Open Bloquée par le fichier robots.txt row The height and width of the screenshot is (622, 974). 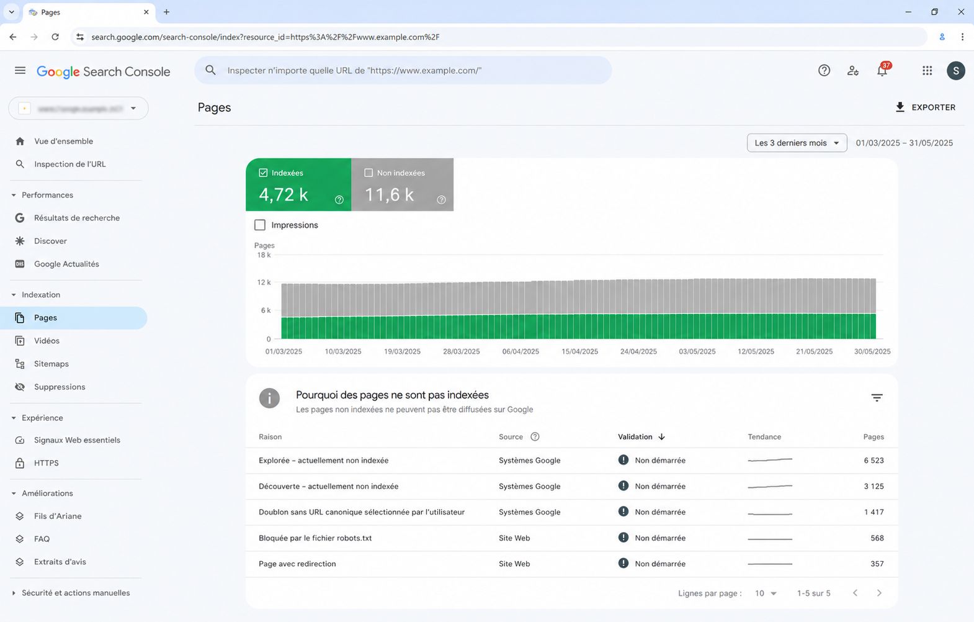[x=571, y=538]
